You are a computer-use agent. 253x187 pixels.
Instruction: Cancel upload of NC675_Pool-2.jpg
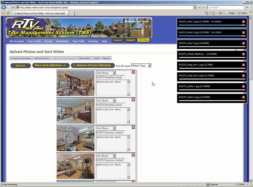pyautogui.click(x=243, y=33)
